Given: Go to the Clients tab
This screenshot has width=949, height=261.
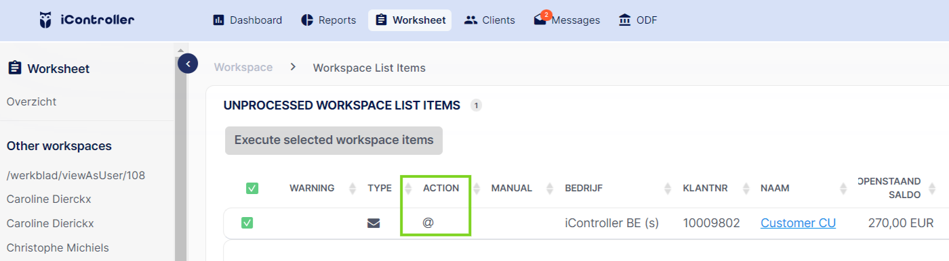Looking at the screenshot, I should coord(489,20).
